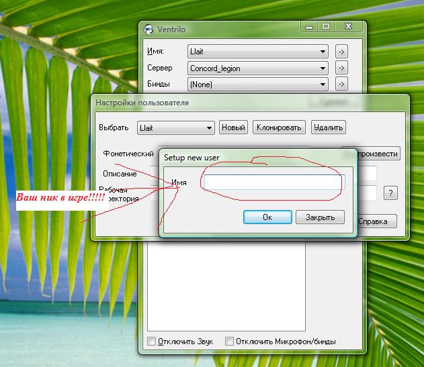Open the Сервер dropdown showing Concord_legion

click(x=257, y=68)
